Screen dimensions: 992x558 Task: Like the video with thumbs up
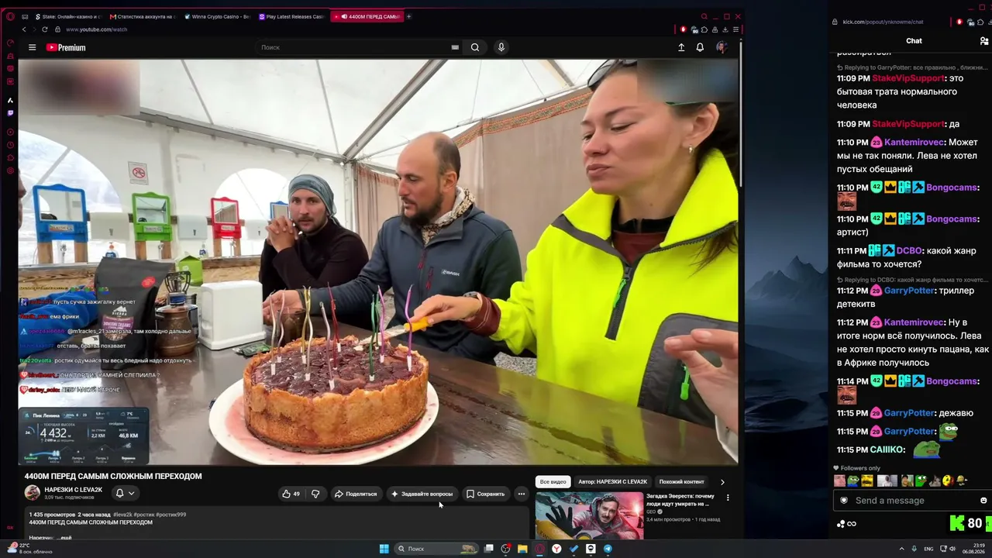pyautogui.click(x=291, y=494)
